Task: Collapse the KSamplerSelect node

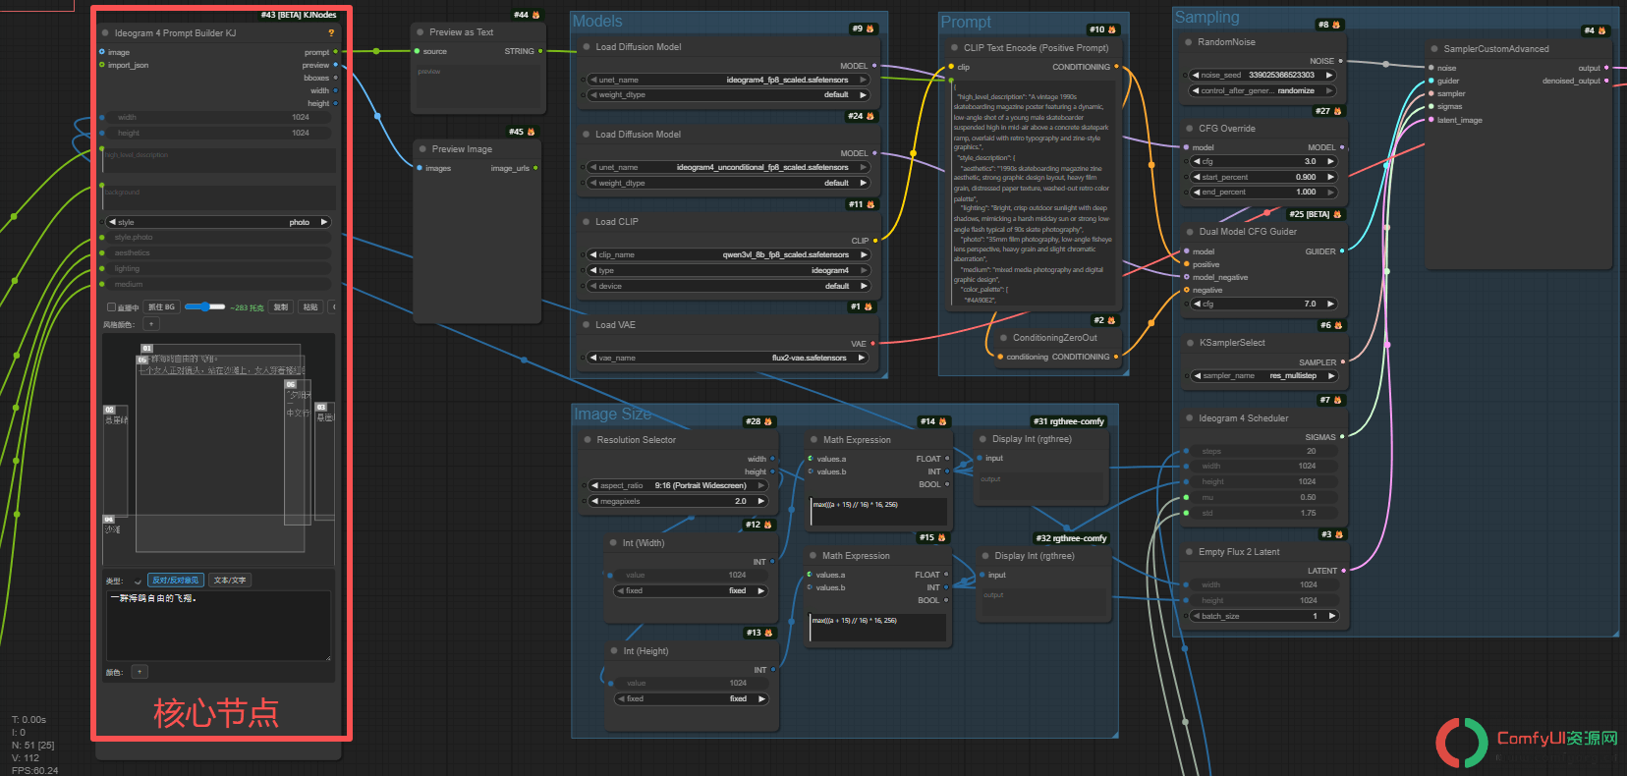Action: (x=1189, y=343)
